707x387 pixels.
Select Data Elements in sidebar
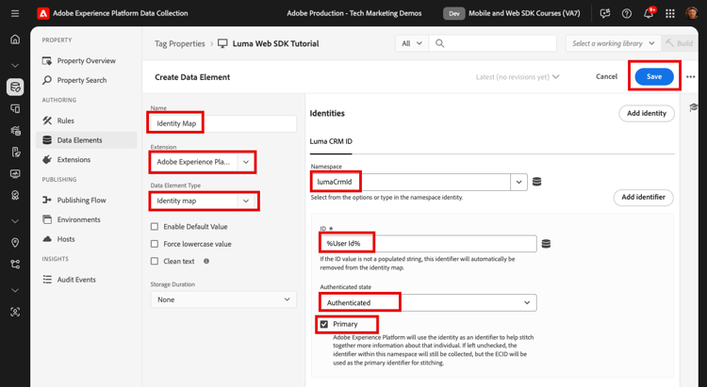click(86, 140)
